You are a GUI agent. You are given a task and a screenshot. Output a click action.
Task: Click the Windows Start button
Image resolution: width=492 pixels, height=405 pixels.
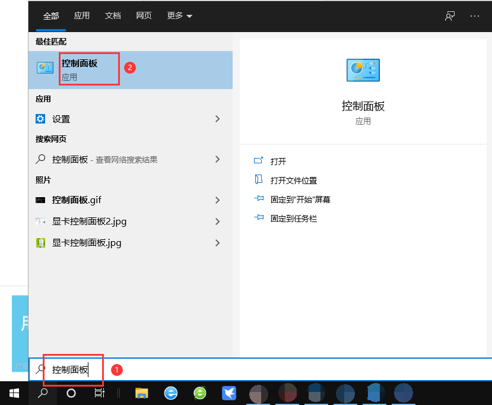coord(13,393)
